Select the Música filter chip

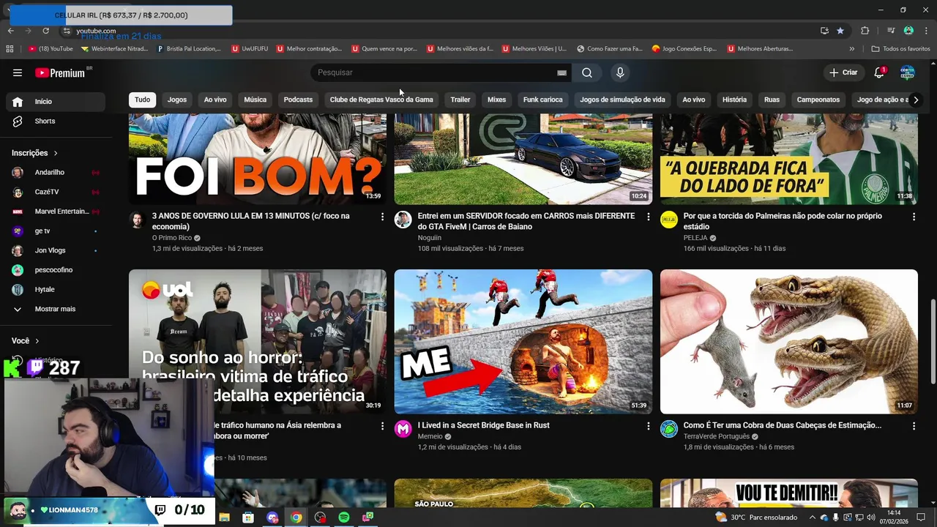coord(255,100)
